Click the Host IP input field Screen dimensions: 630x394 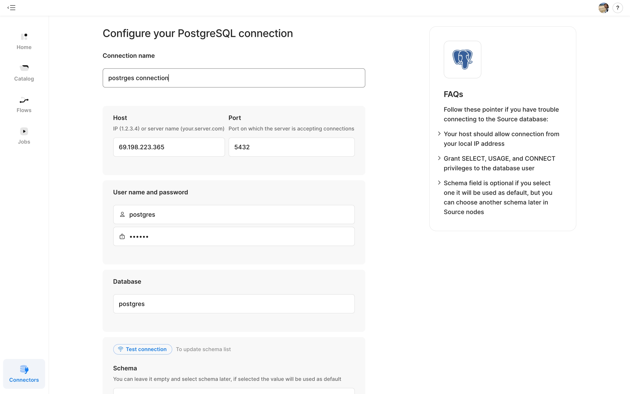click(x=169, y=147)
